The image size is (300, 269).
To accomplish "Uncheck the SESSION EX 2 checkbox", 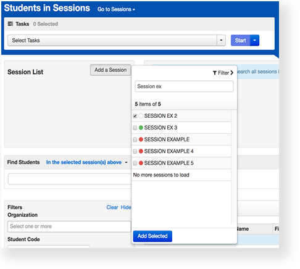I will [135, 116].
